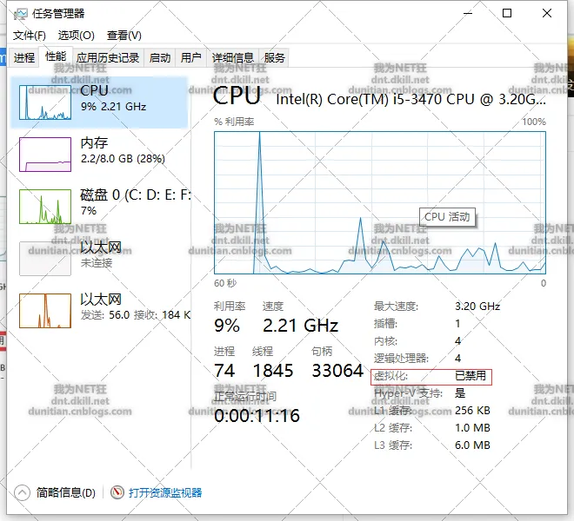Viewport: 574px width, 521px height.
Task: Go to the 用户 tab
Action: pos(191,58)
